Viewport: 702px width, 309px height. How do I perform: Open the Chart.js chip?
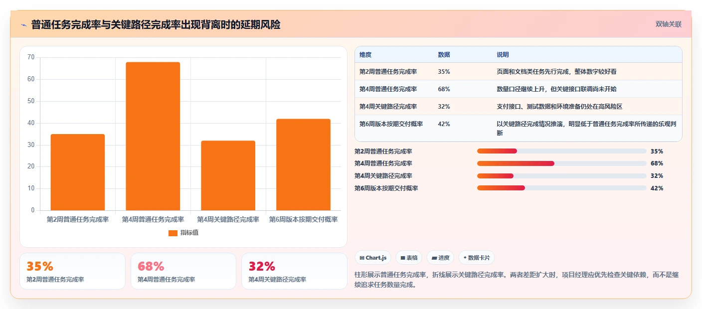point(373,258)
